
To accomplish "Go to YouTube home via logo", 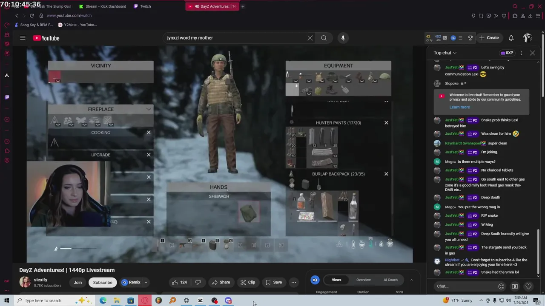I will (46, 38).
